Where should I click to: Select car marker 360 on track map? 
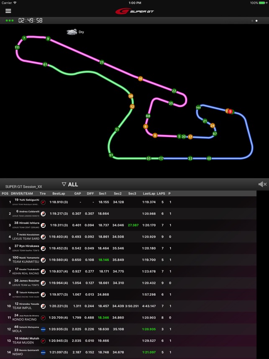pyautogui.click(x=198, y=108)
